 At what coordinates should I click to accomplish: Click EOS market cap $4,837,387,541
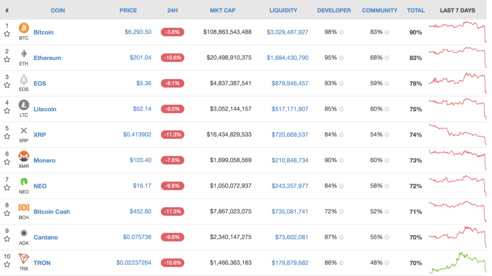tap(231, 83)
